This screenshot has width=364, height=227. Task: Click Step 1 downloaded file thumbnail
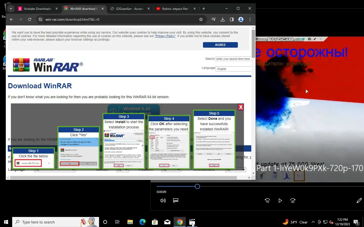[x=33, y=158]
